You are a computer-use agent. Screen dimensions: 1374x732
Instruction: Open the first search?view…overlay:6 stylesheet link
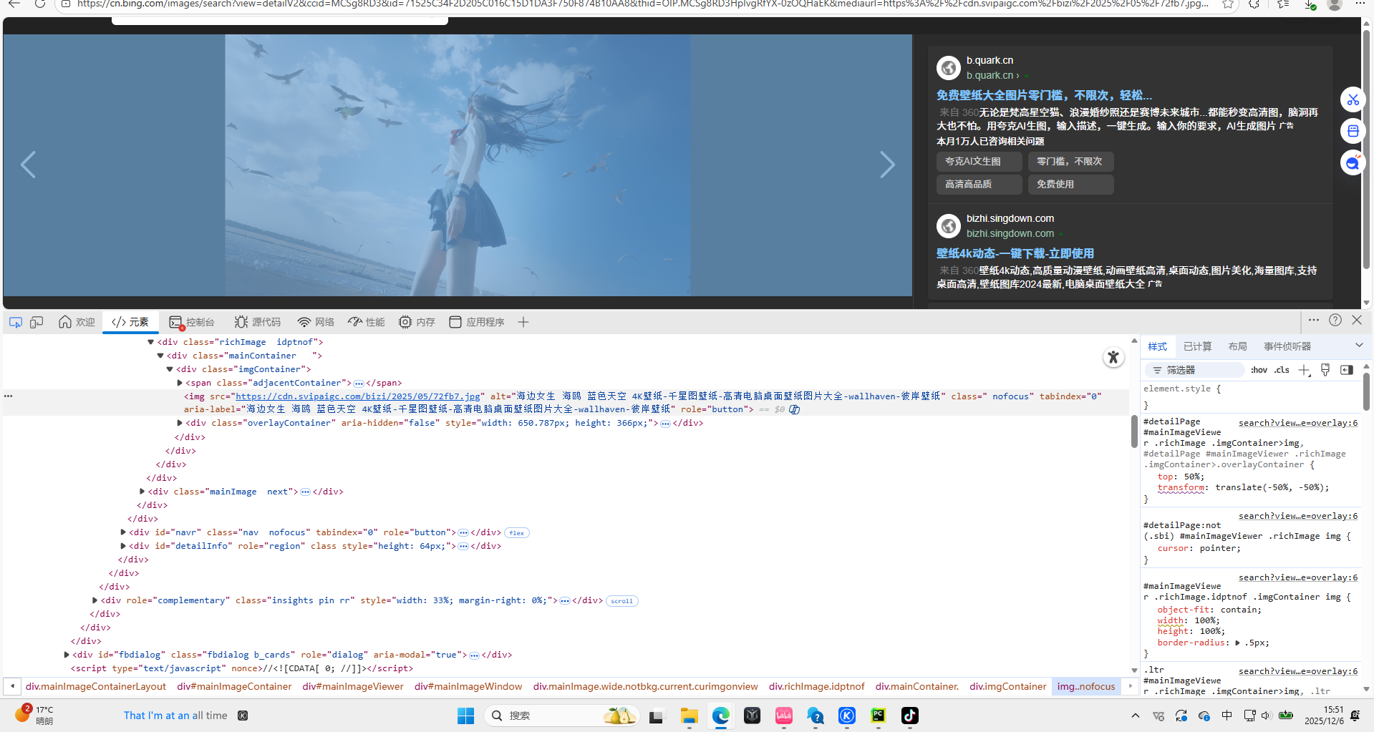point(1297,423)
